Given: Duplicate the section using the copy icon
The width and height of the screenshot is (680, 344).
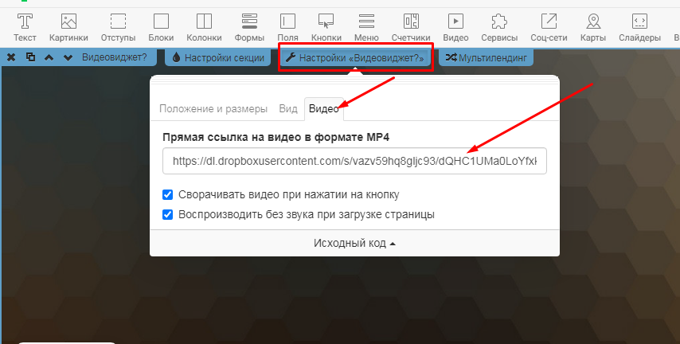Looking at the screenshot, I should click(x=30, y=57).
